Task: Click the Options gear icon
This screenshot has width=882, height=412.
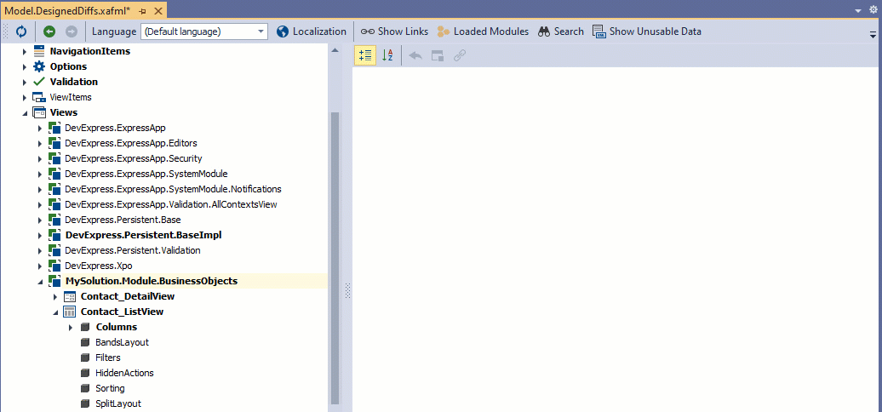Action: point(39,66)
